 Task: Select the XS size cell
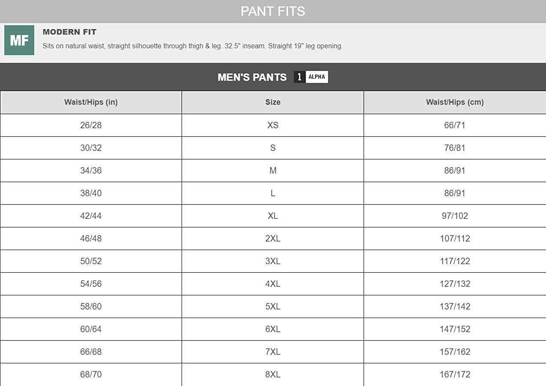tap(273, 125)
